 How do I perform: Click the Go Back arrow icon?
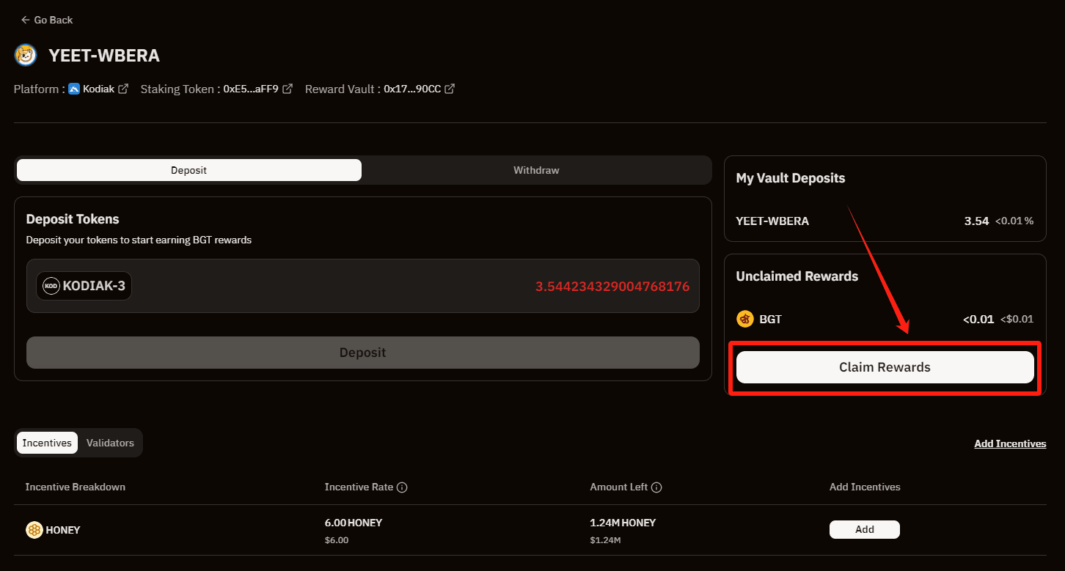point(26,20)
